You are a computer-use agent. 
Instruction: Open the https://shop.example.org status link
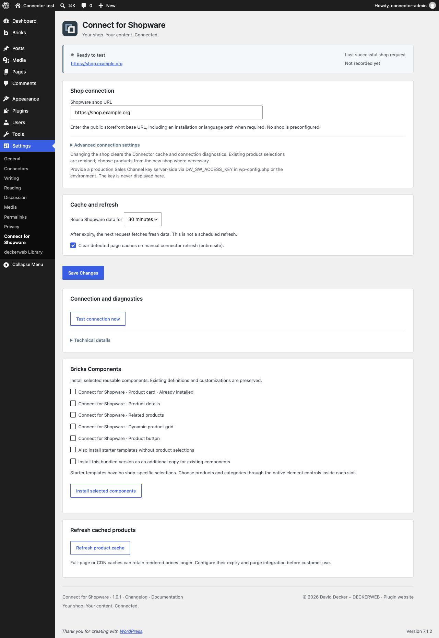point(97,63)
